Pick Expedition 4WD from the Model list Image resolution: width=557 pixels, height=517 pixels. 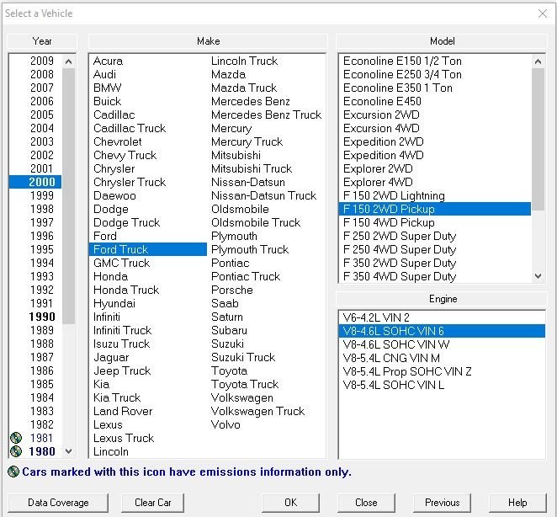[383, 155]
